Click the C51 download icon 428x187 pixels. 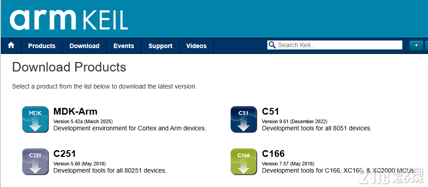pos(244,120)
